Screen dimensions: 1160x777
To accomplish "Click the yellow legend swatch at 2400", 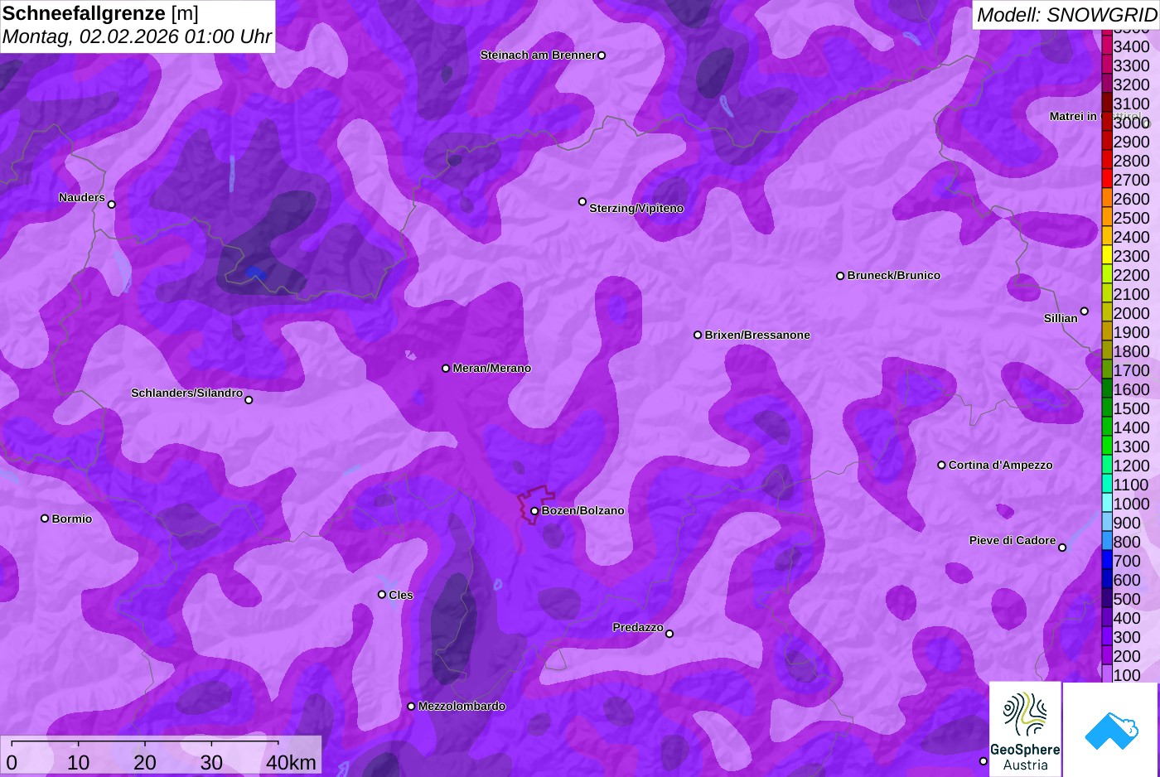I will [1107, 237].
